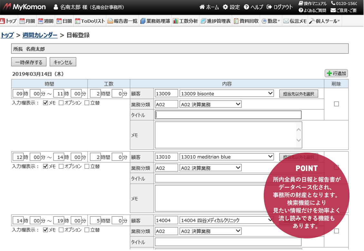Check 削除 checkbox for 13009 bisonte entry

click(x=336, y=104)
